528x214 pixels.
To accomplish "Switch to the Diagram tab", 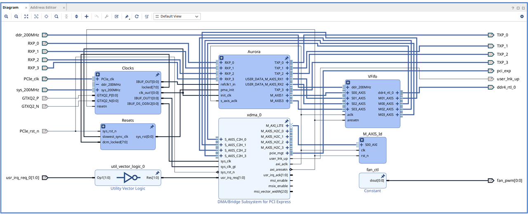I will click(11, 7).
